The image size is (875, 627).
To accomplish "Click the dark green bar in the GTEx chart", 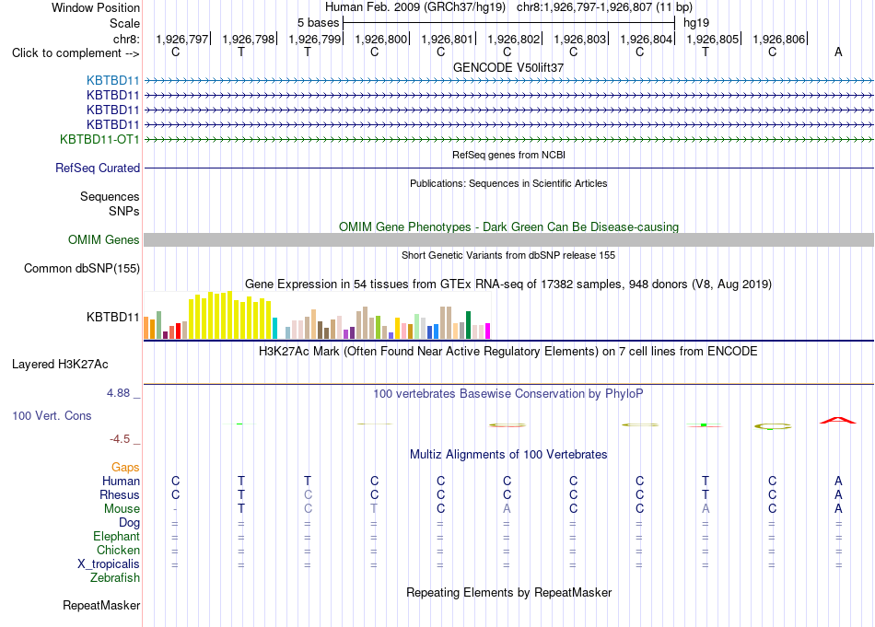I will click(468, 325).
